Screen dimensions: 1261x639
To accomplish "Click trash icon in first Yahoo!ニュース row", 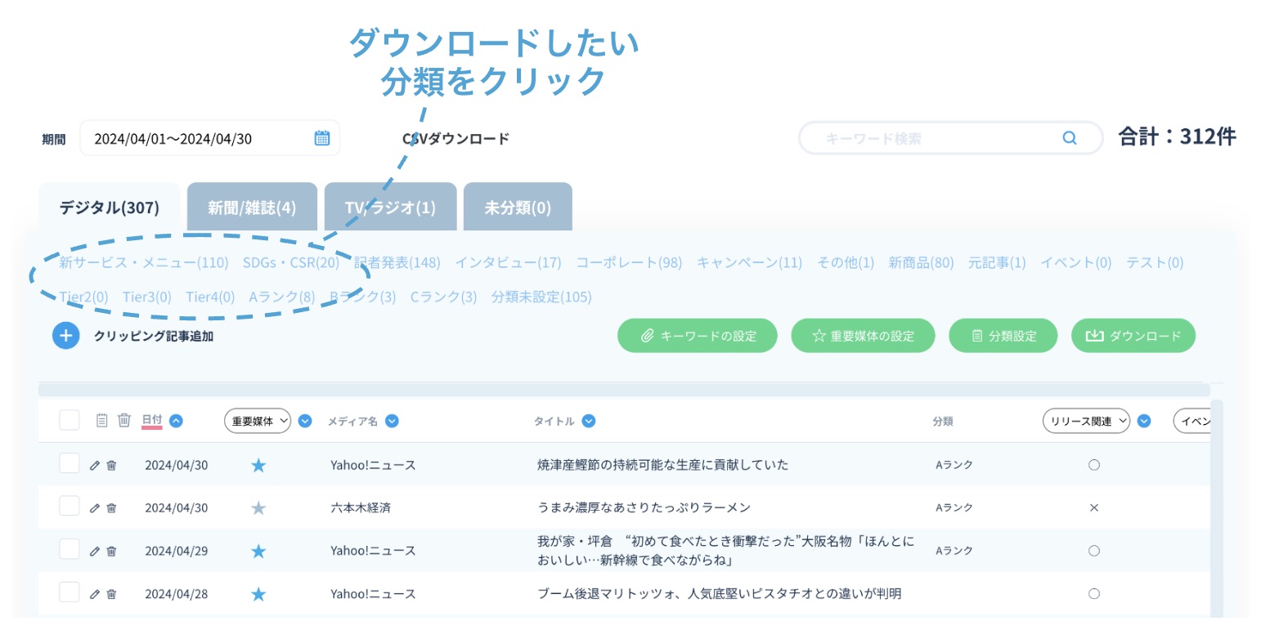I will click(x=112, y=466).
